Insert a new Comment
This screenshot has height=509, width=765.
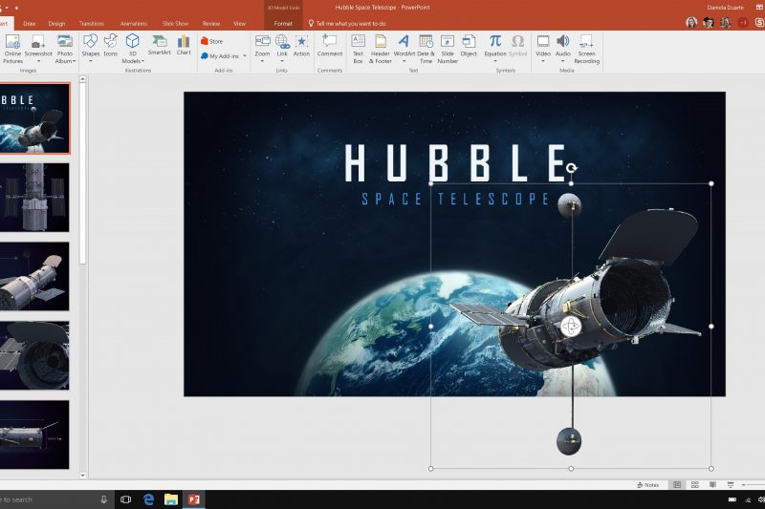coord(330,46)
